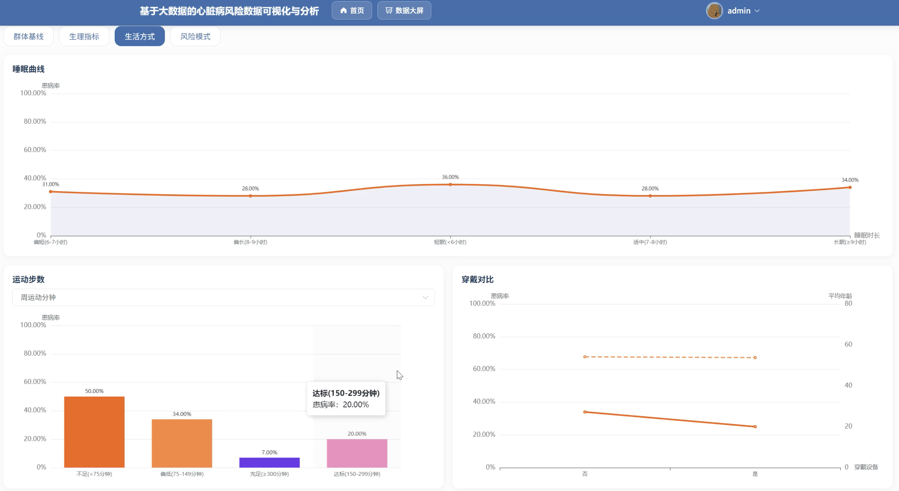The height and width of the screenshot is (491, 899).
Task: Click the 睡眠时长 axis name
Action: [867, 235]
